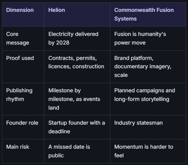Click the 'Industry statesman' cell
This screenshot has width=188, height=165.
148,127
